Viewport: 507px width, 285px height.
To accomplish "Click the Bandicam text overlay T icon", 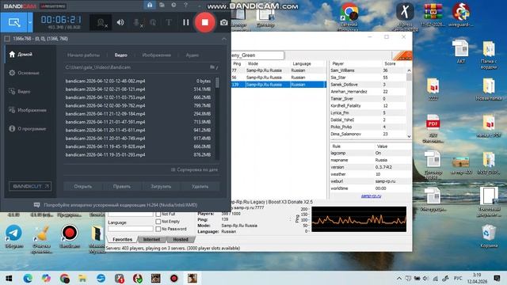I will (169, 22).
